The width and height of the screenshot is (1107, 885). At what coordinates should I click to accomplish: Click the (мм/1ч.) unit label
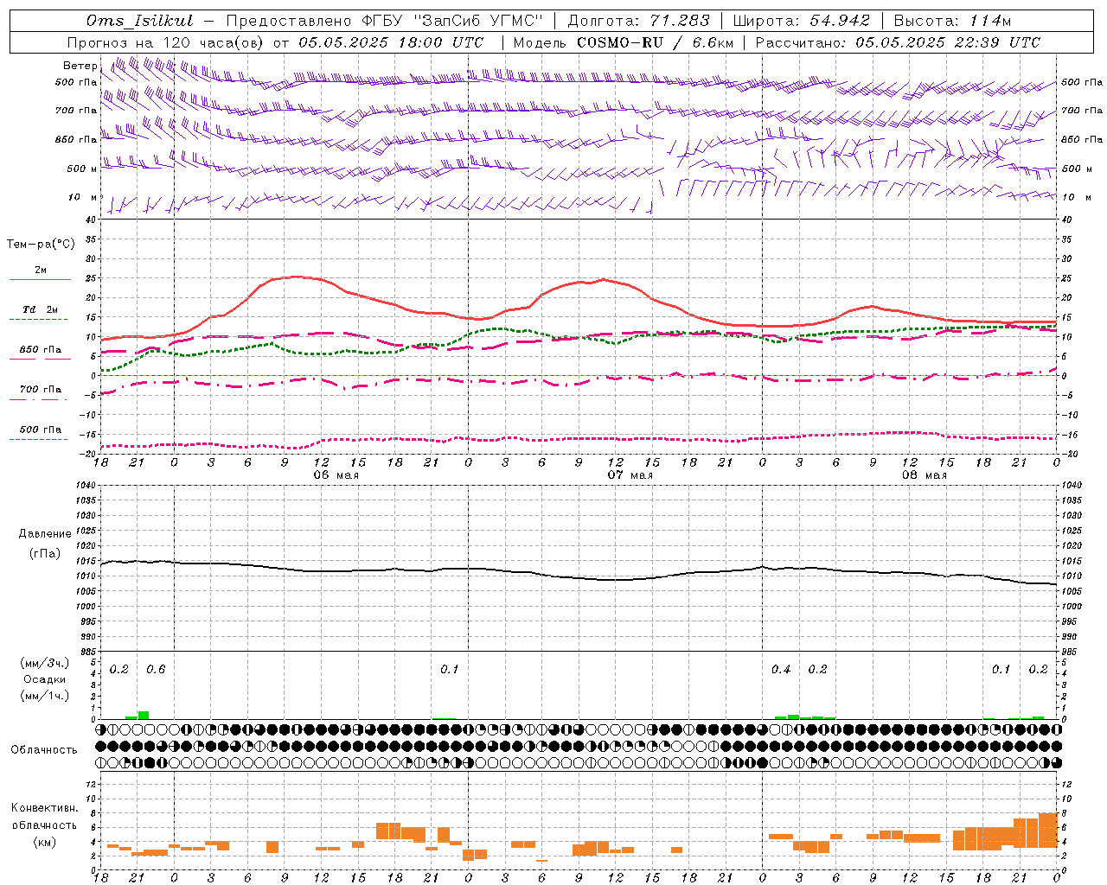tap(44, 696)
